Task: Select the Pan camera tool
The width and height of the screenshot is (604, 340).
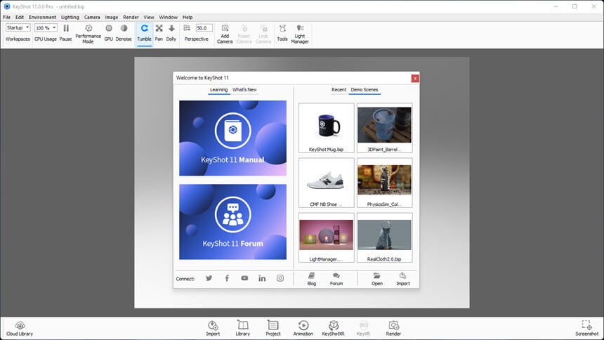Action: pyautogui.click(x=159, y=33)
